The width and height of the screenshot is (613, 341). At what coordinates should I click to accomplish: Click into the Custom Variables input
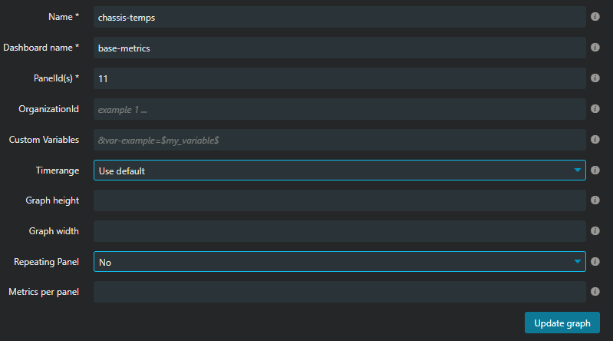[339, 140]
